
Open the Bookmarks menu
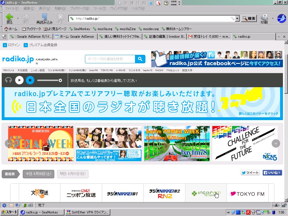click(80, 8)
